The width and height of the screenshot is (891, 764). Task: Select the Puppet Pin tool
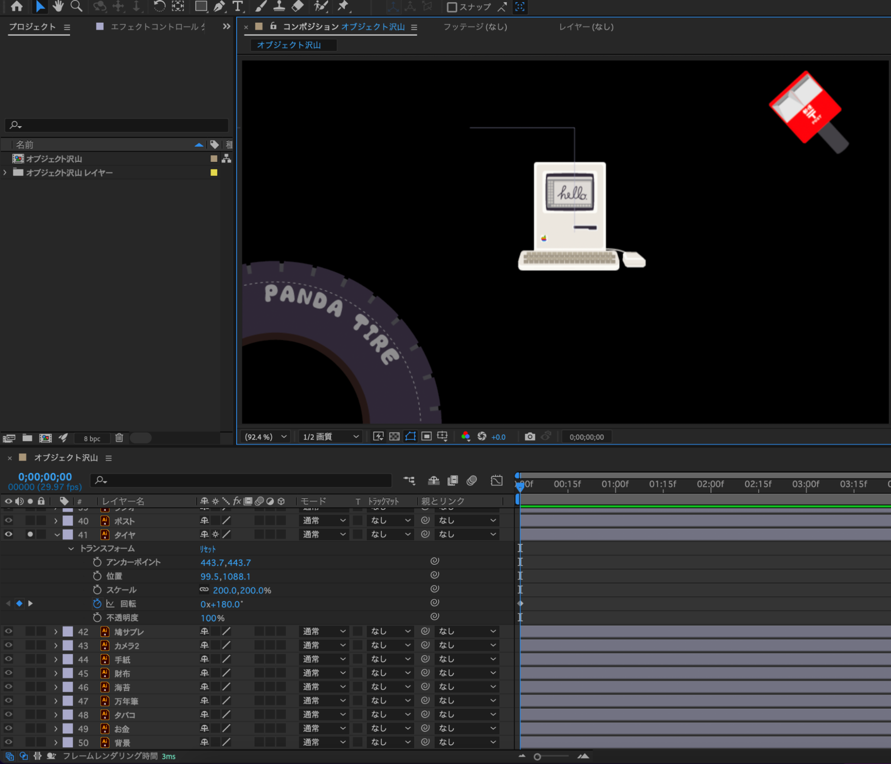pyautogui.click(x=343, y=6)
